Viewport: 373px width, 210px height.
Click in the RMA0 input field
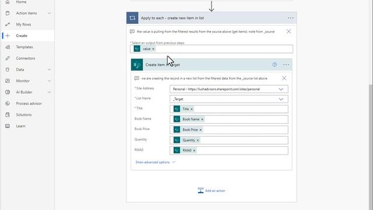pos(229,150)
